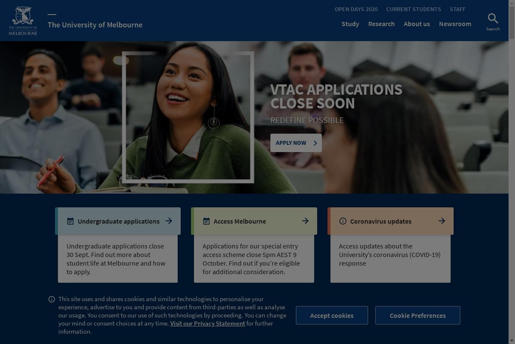Image resolution: width=515 pixels, height=344 pixels.
Task: Click the chevron on the Apply Now button
Action: click(x=315, y=143)
